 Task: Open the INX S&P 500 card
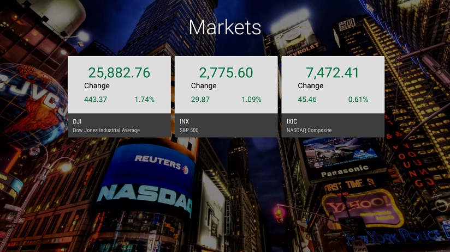(226, 97)
